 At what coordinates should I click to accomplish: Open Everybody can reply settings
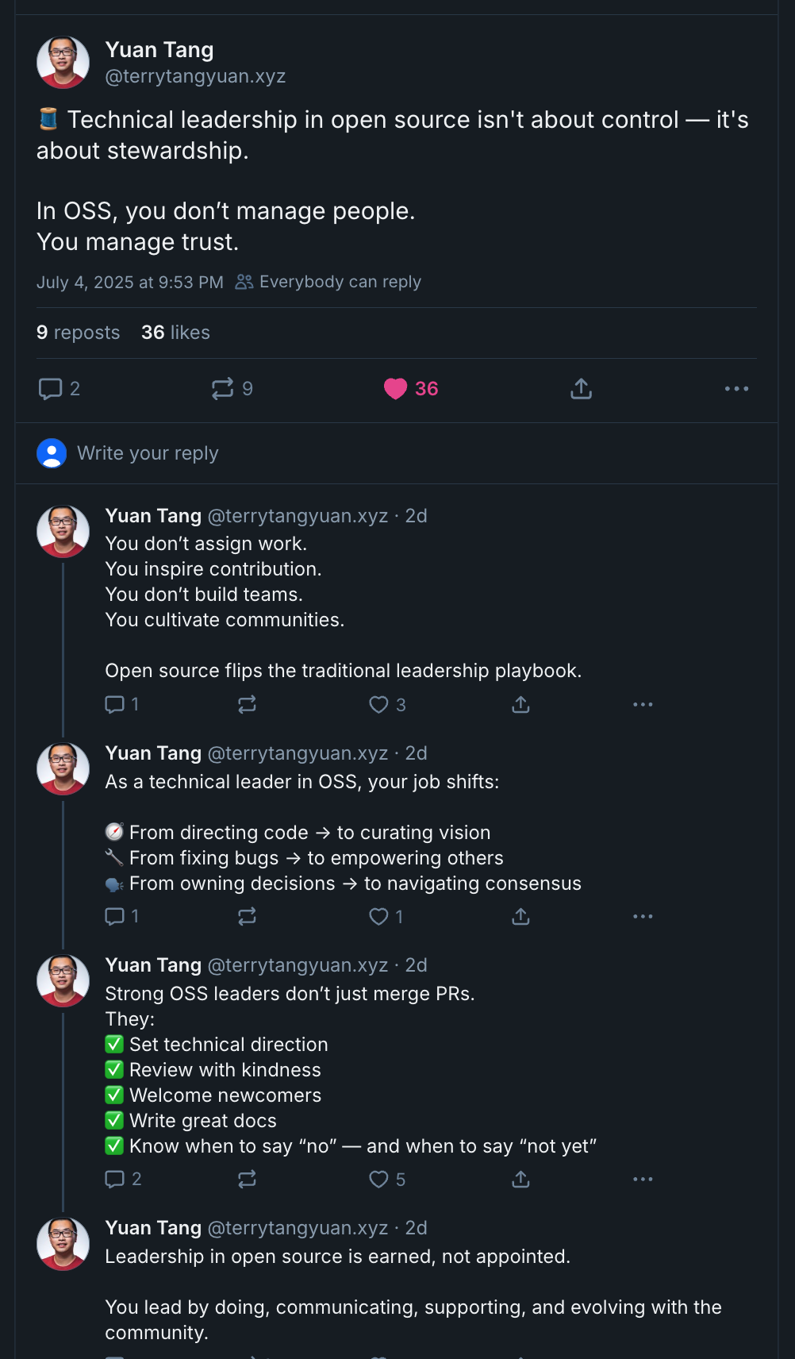tap(328, 282)
